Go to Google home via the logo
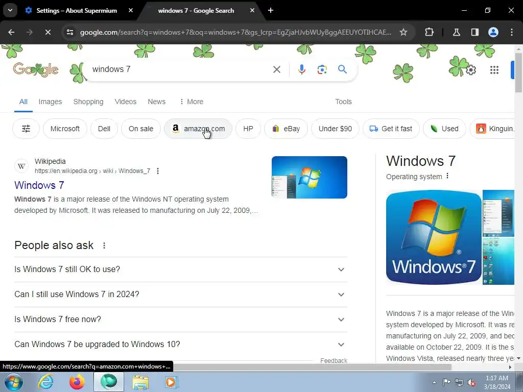 point(36,69)
